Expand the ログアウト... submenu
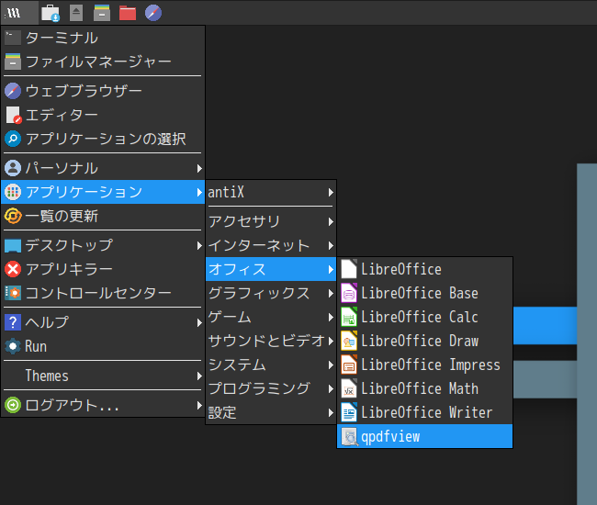Viewport: 597px width, 505px height. [x=103, y=405]
